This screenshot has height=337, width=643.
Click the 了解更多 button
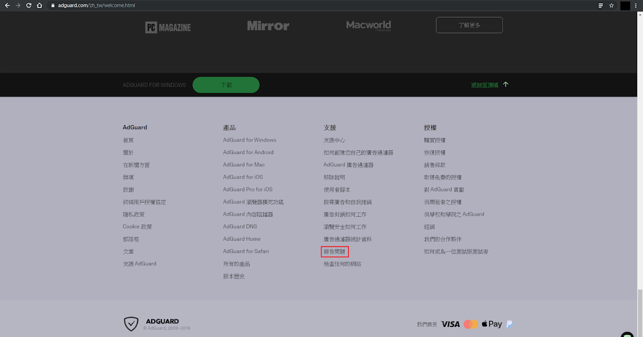(x=469, y=25)
